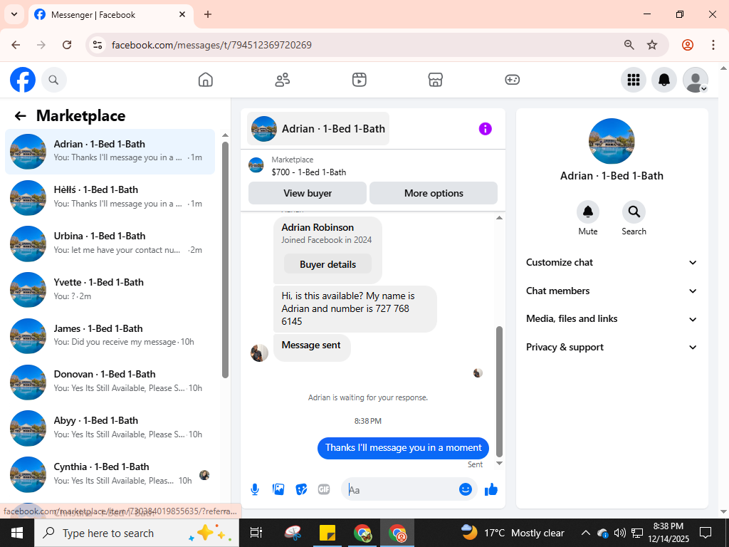This screenshot has width=729, height=547.
Task: Open the Yvette · 1-Bed 1-Bath conversation
Action: 110,289
